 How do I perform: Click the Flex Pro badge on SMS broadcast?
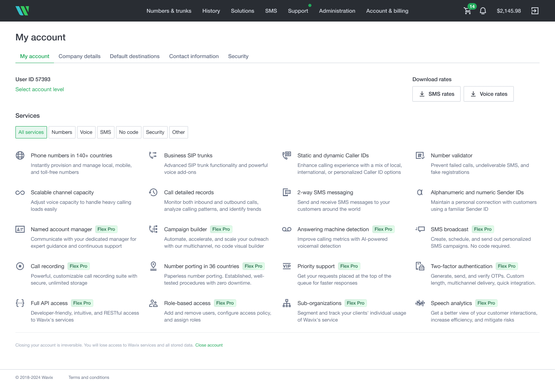[483, 229]
